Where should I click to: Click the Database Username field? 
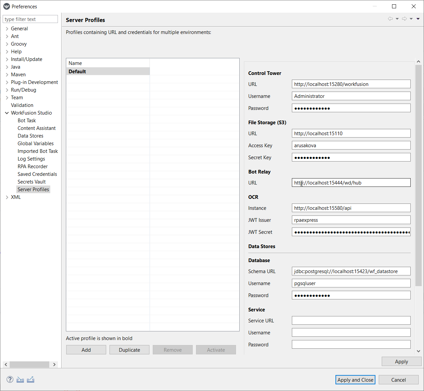(351, 283)
